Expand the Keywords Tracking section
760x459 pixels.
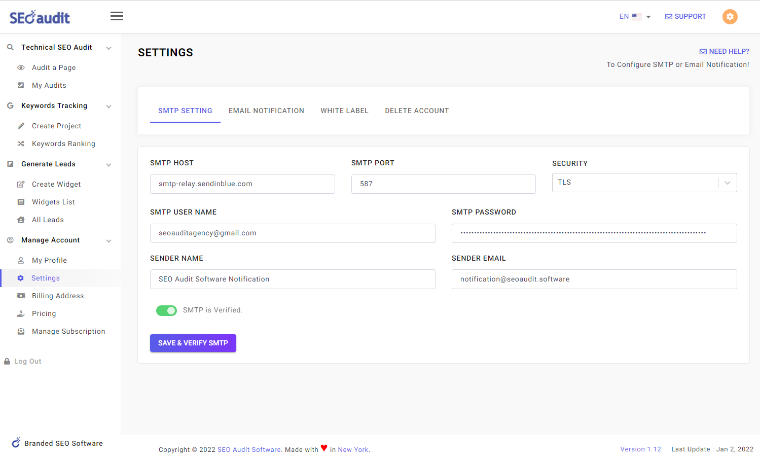pos(108,106)
